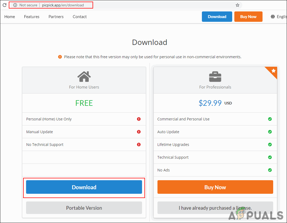Click green check beside Lifetime Upgrades
287x223 pixels.
click(x=270, y=145)
